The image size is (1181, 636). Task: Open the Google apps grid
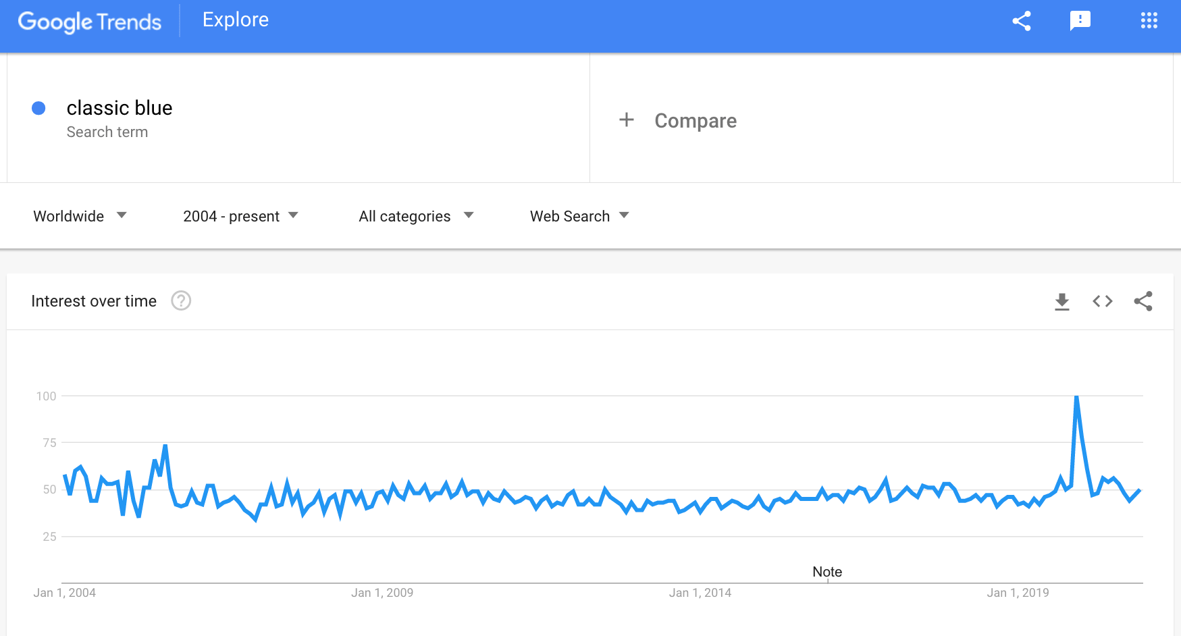click(x=1149, y=21)
